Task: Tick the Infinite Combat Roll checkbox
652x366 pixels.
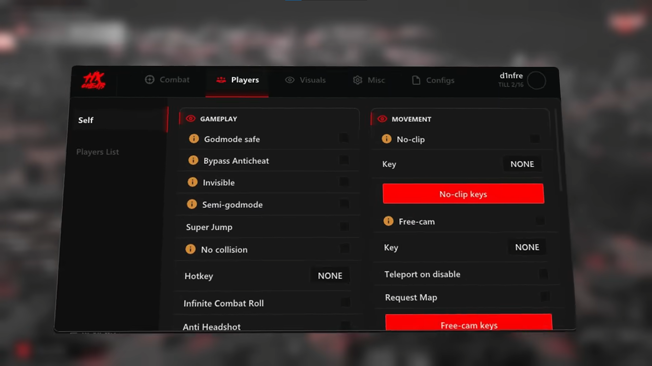Action: 345,302
